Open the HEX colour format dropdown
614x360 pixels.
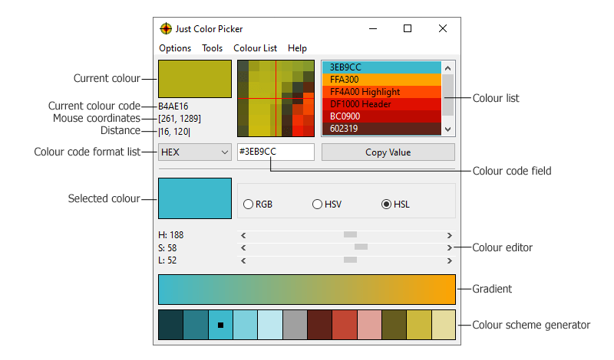pyautogui.click(x=194, y=152)
